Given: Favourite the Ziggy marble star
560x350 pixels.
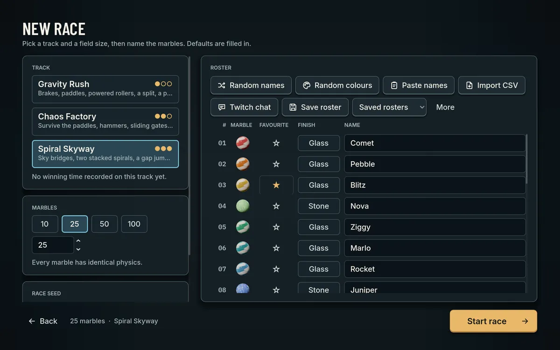Looking at the screenshot, I should (x=276, y=227).
